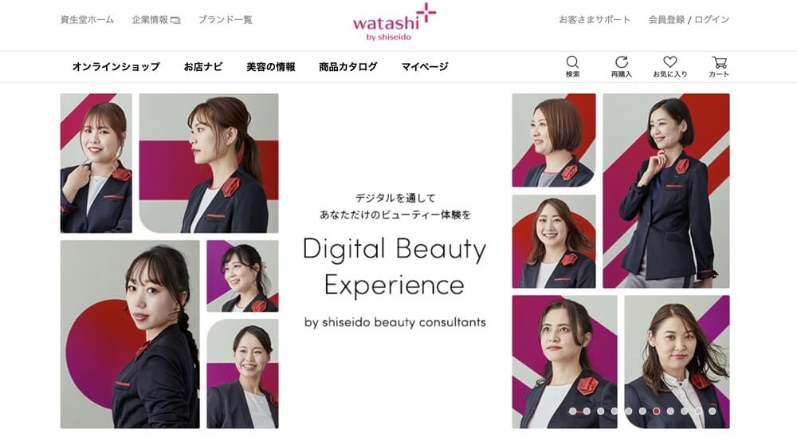The width and height of the screenshot is (797, 445).
Task: Click the Digital Beauty Experience banner title
Action: tap(395, 266)
